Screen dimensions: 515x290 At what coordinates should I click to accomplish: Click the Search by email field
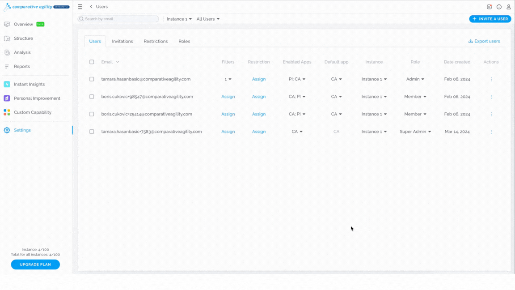[118, 19]
